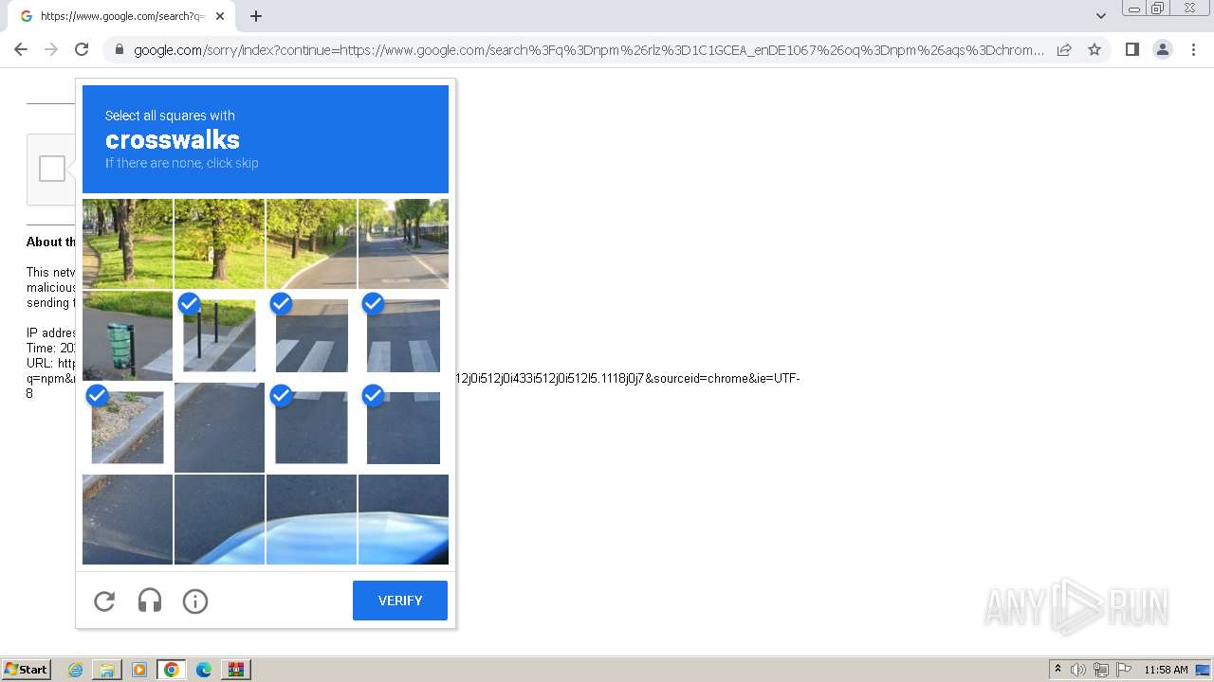The width and height of the screenshot is (1214, 682).
Task: Click the padlock site info icon
Action: (x=119, y=49)
